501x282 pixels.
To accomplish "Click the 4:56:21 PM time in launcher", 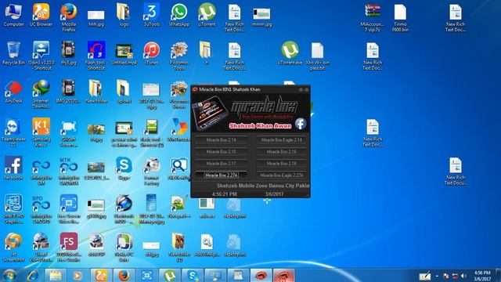I will point(225,194).
